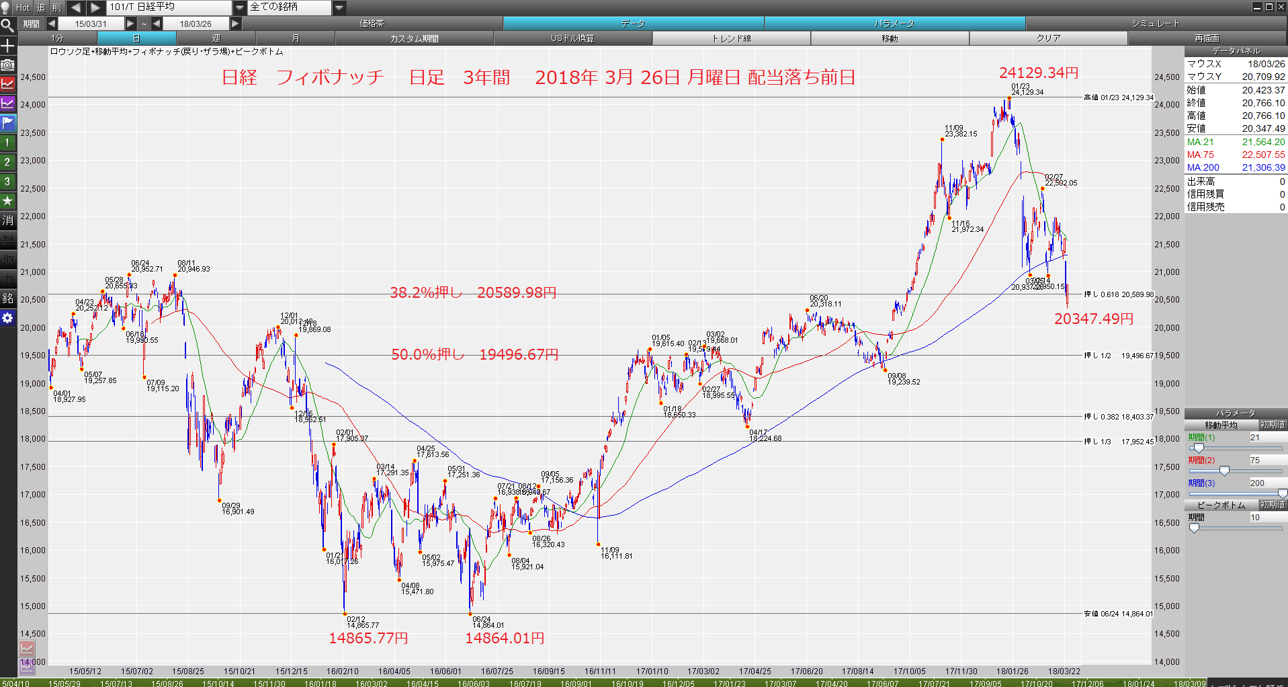Reset ピークボトム with 初期値 button
1288x687 pixels.
click(1273, 505)
